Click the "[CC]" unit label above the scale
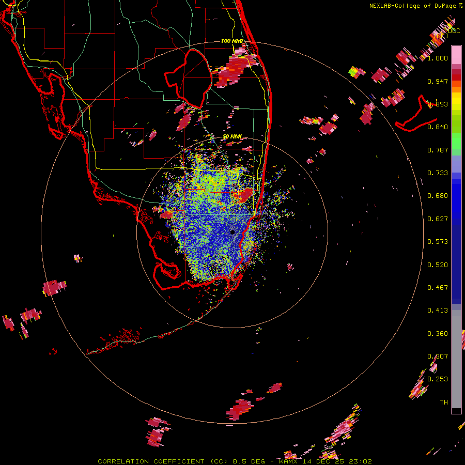 click(441, 36)
